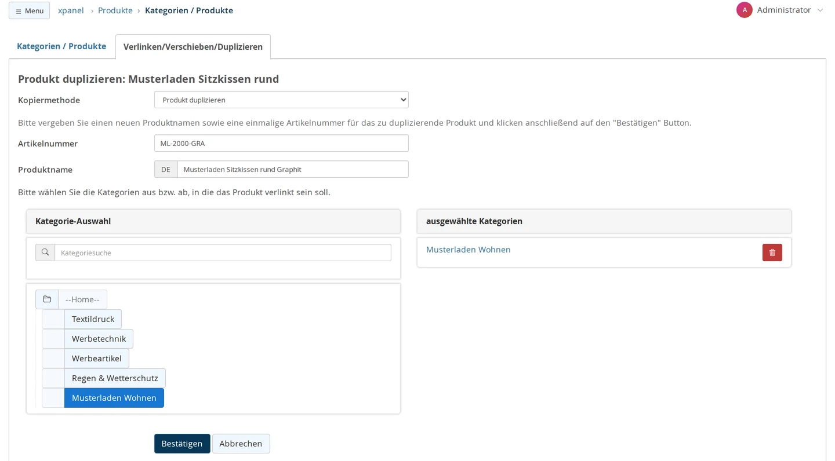Click the Produkt duplizieren heading
The height and width of the screenshot is (461, 835).
pos(148,79)
